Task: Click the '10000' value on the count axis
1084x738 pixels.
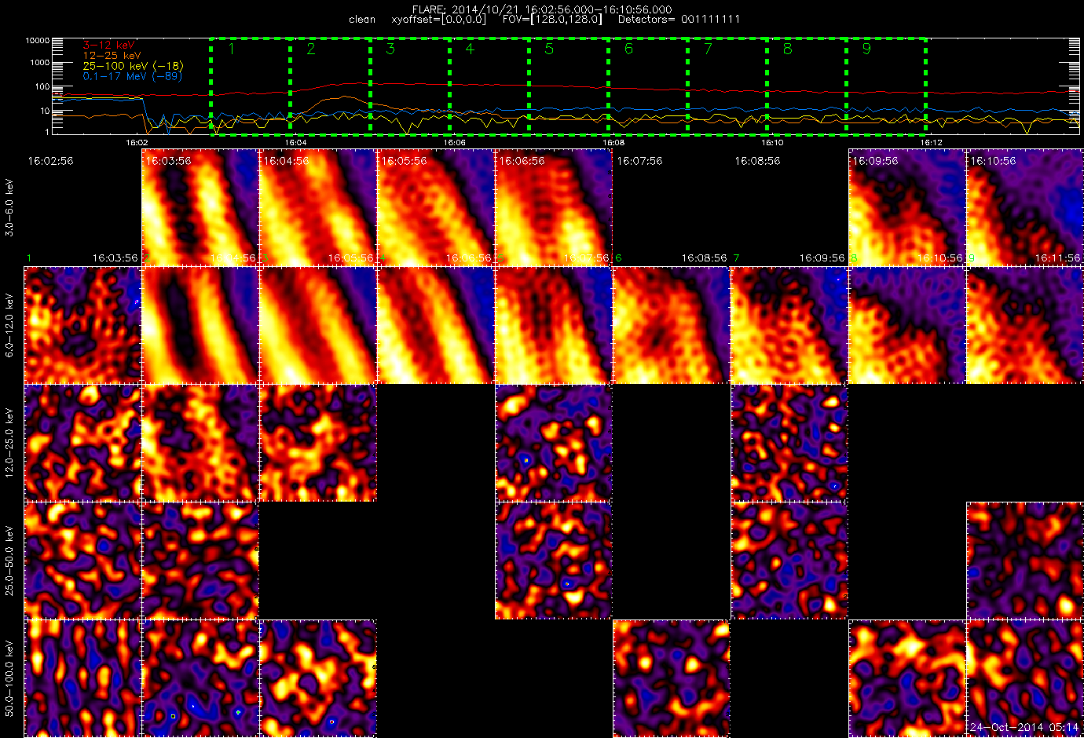Action: pyautogui.click(x=38, y=40)
